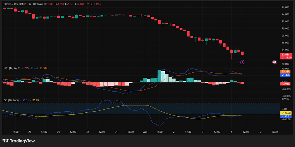The width and height of the screenshot is (295, 147).
Task: Click the 4 date label on time axis
Action: point(231,132)
